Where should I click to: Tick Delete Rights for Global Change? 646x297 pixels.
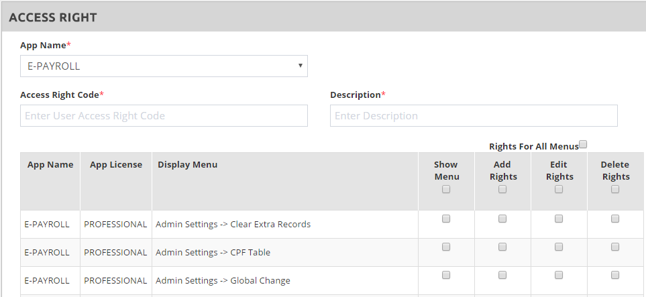[615, 276]
